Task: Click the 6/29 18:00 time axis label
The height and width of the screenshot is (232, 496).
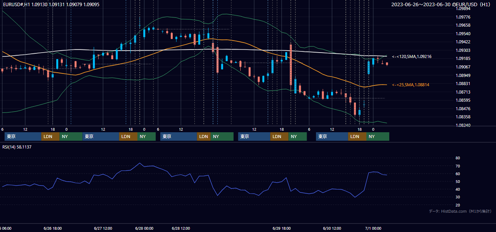Action: click(x=282, y=228)
